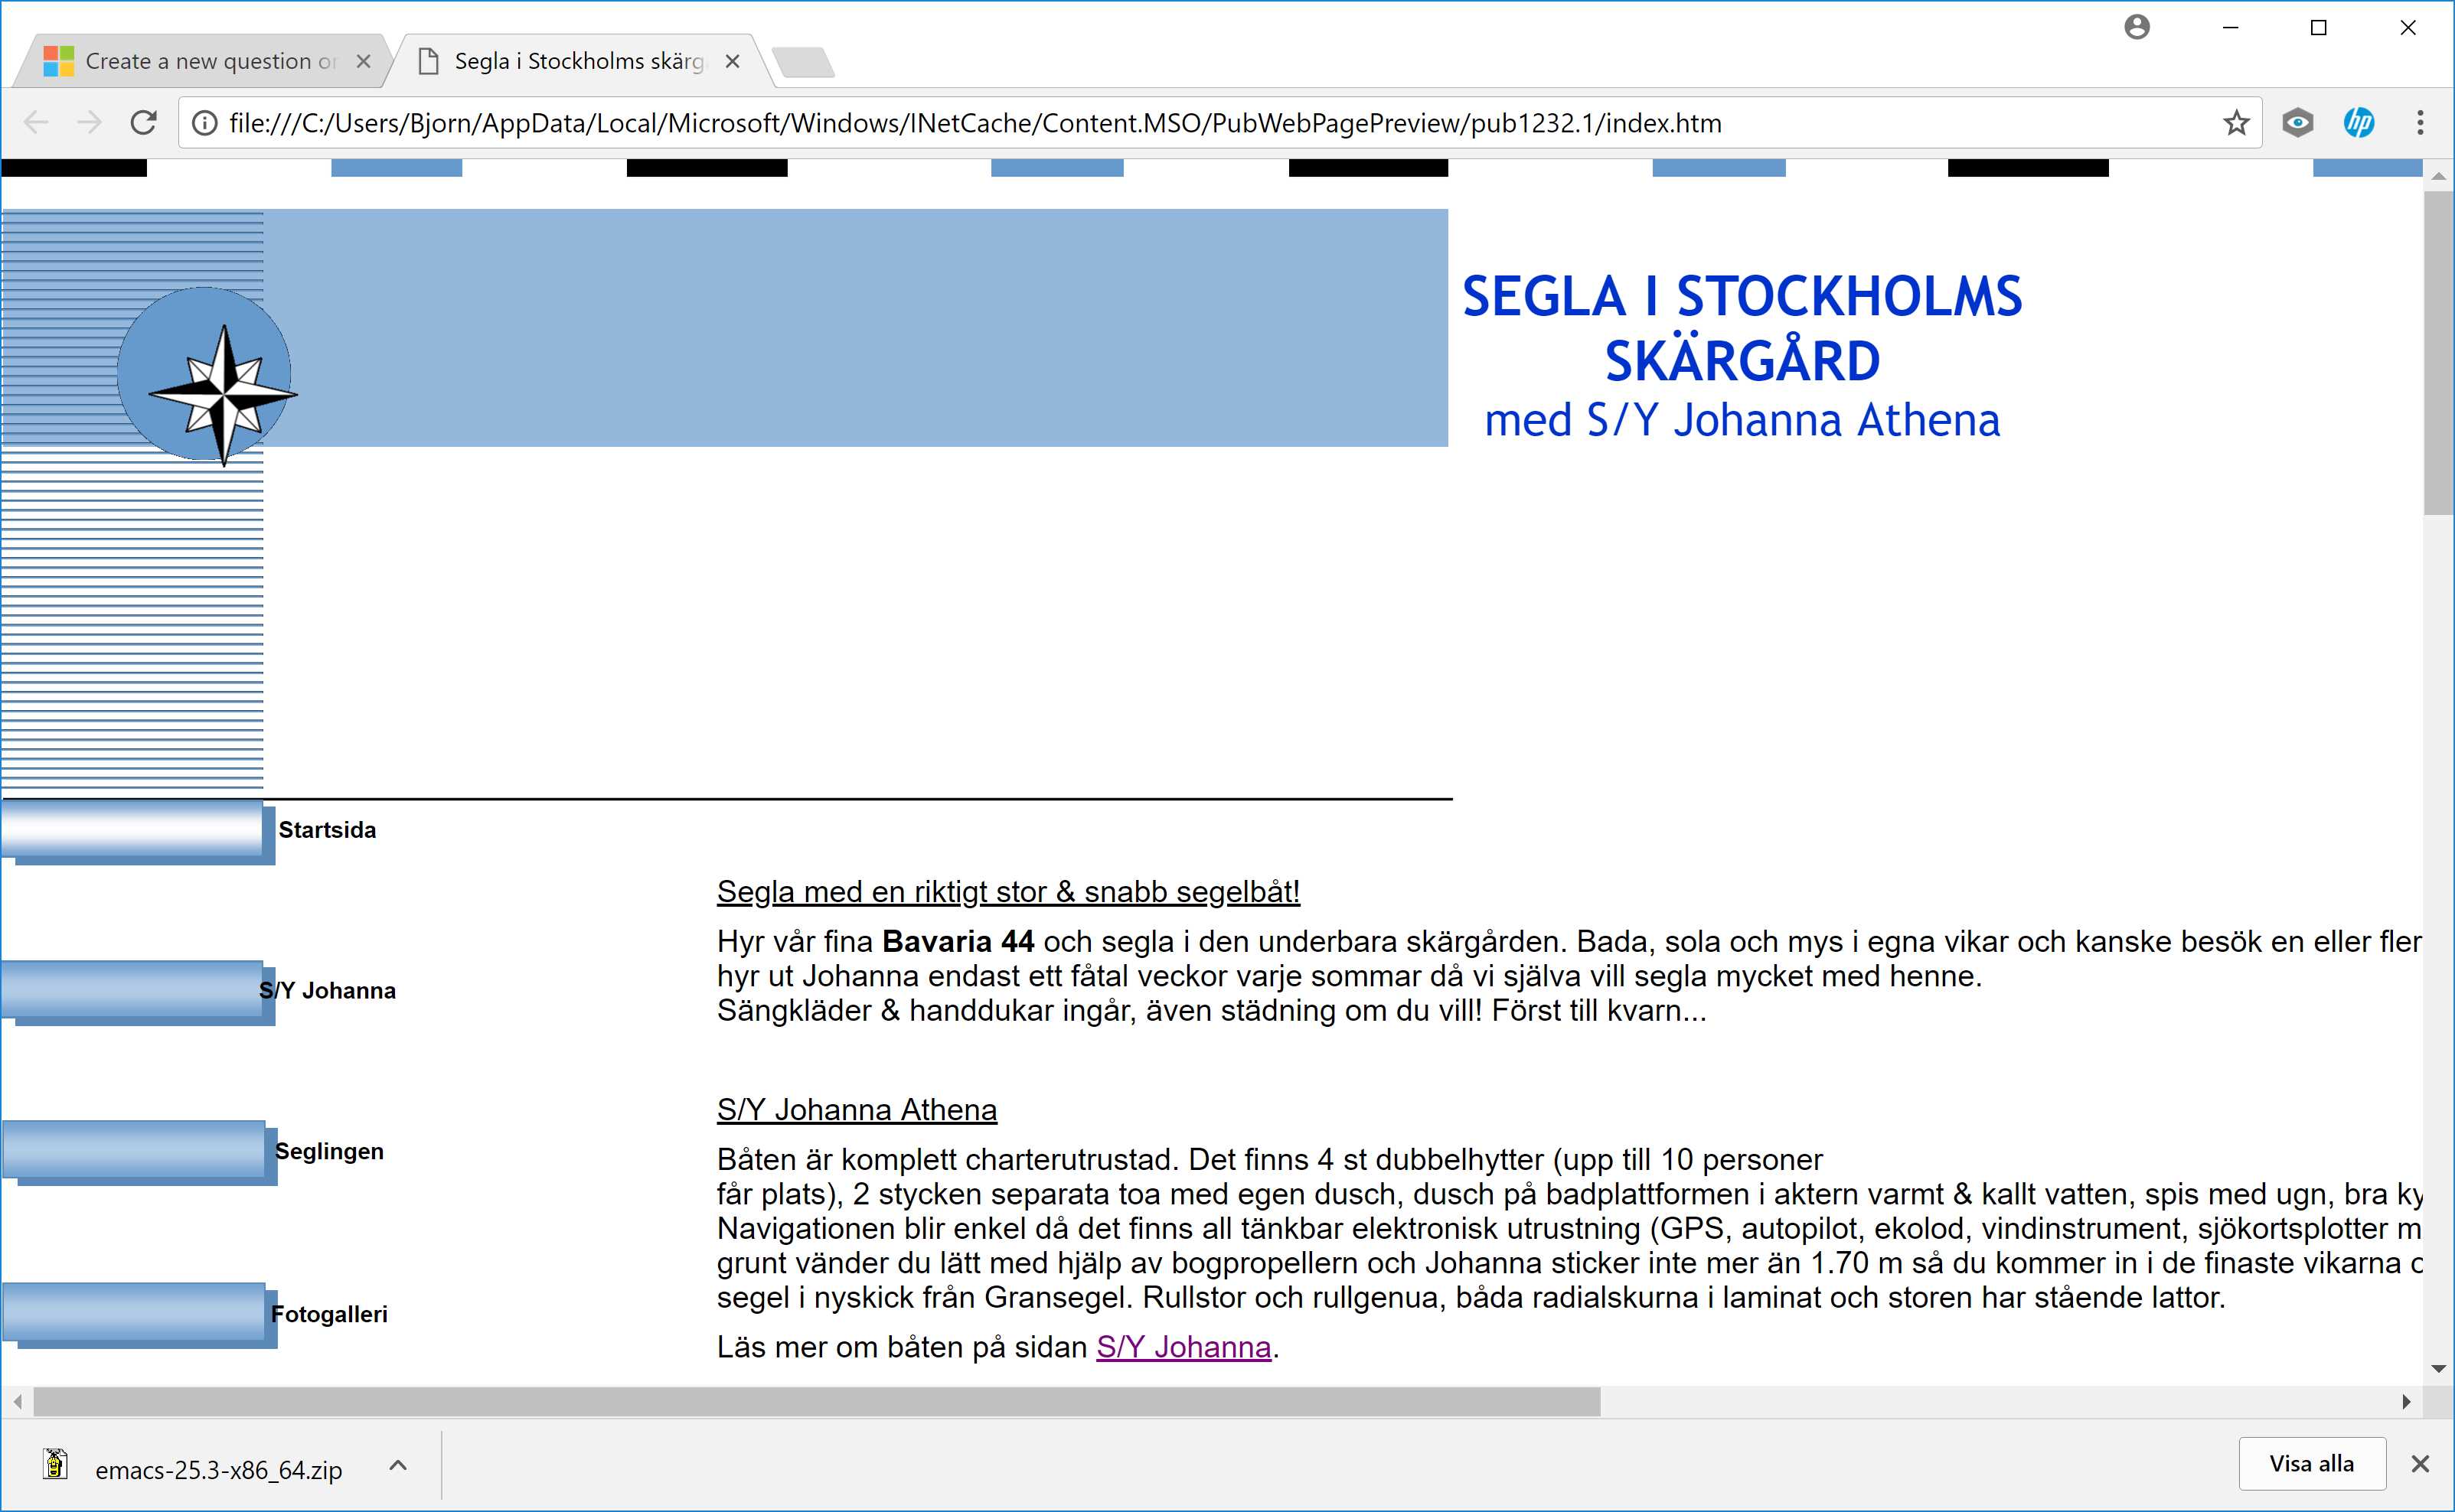Open a new browser tab
2455x1512 pixels.
(x=803, y=62)
